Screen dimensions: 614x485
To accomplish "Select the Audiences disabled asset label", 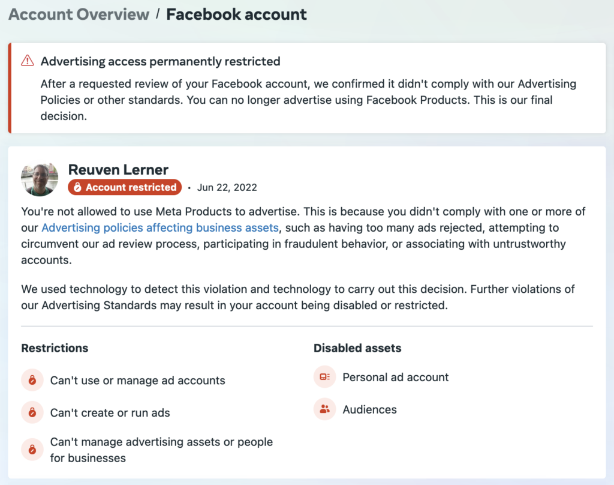I will (369, 409).
